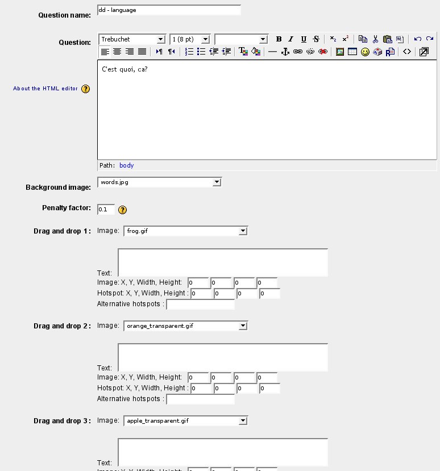Screen dimensions: 440x471
Task: Open the font size 1 (8 pt) dropdown
Action: (190, 39)
